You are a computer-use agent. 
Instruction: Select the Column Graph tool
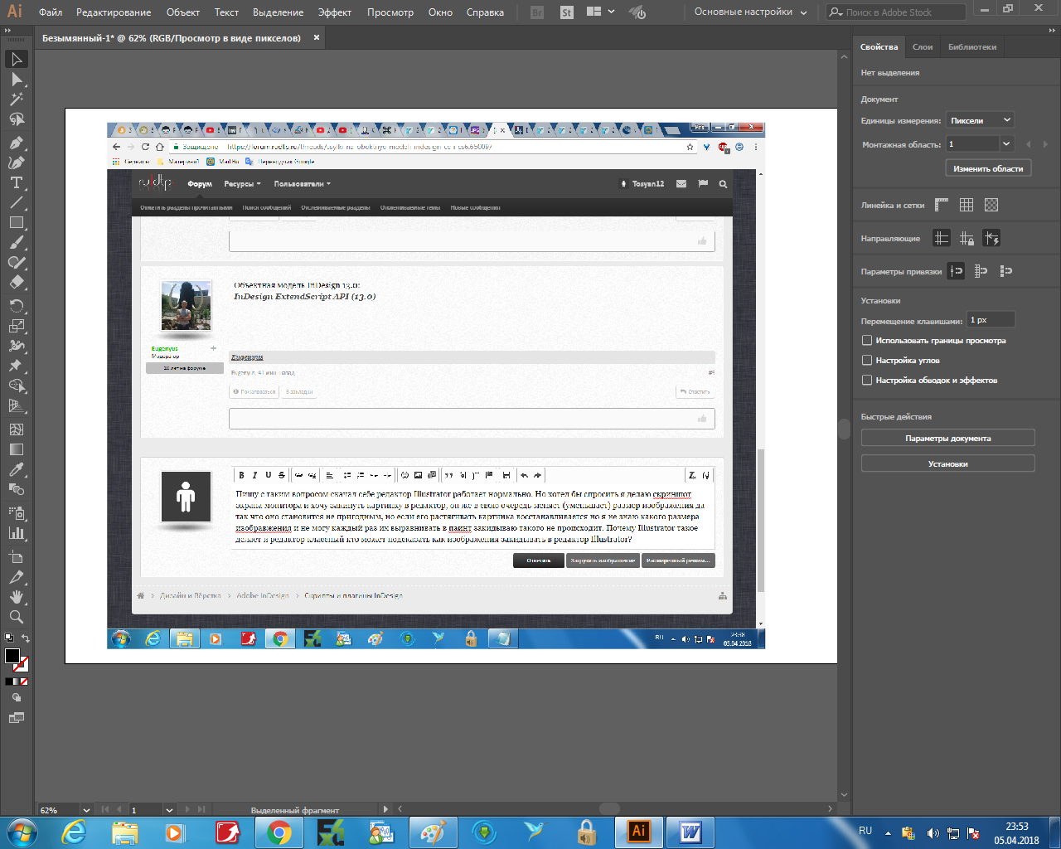click(x=17, y=533)
